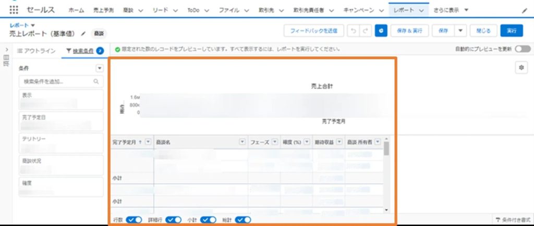Open 確度 (%) column dropdown
Image resolution: width=534 pixels, height=226 pixels.
coord(307,142)
